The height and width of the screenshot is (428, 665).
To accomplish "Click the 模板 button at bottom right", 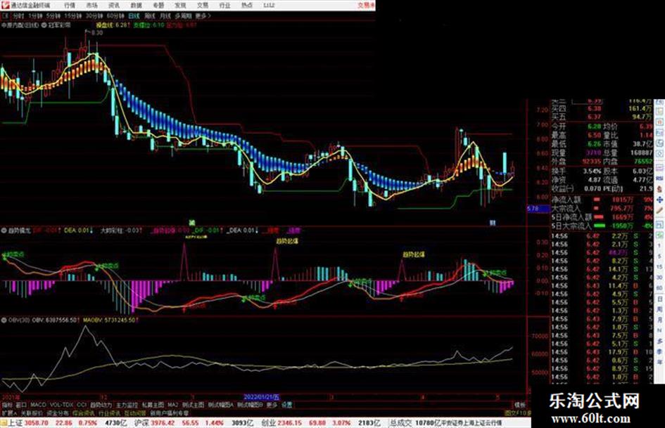I will pos(519,405).
